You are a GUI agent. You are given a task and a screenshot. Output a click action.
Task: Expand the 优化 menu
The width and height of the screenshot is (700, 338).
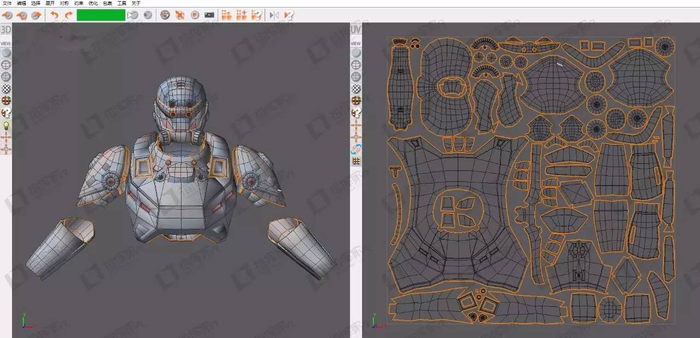[x=93, y=3]
